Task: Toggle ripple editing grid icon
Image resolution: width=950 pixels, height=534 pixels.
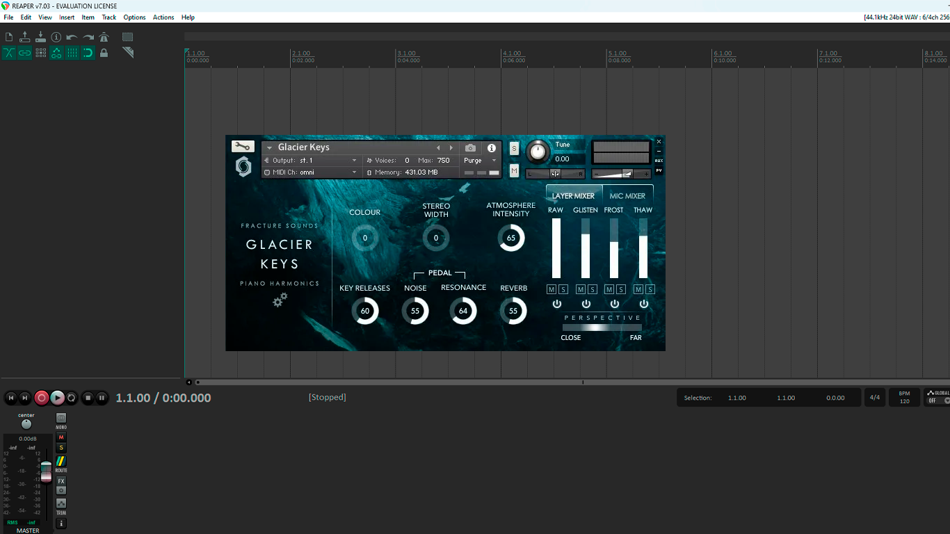Action: pos(41,53)
